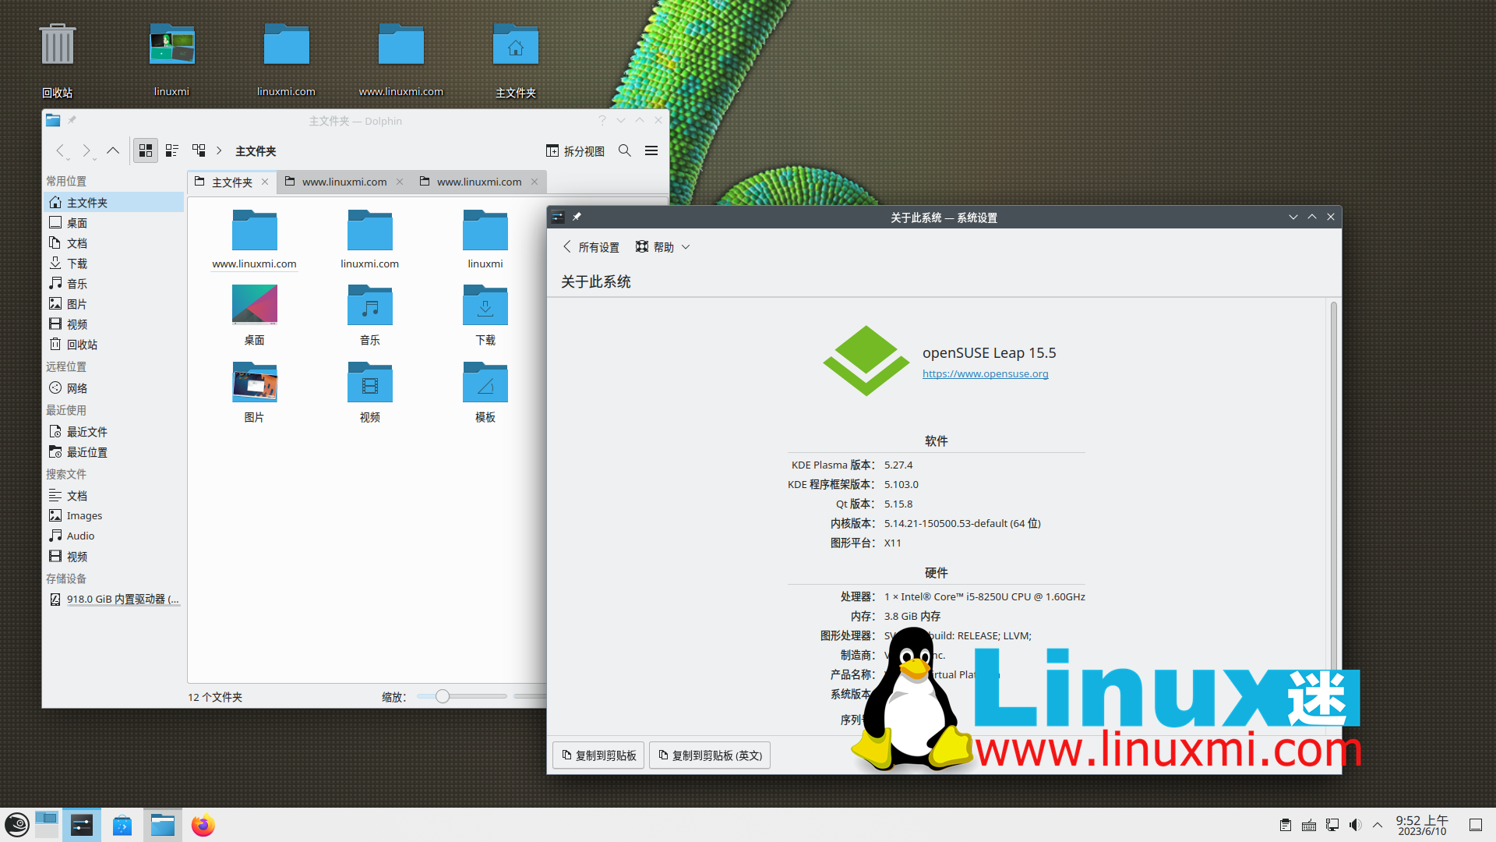Switch to Dolphin taskbar entry
Screen dimensions: 1496x842
[162, 825]
